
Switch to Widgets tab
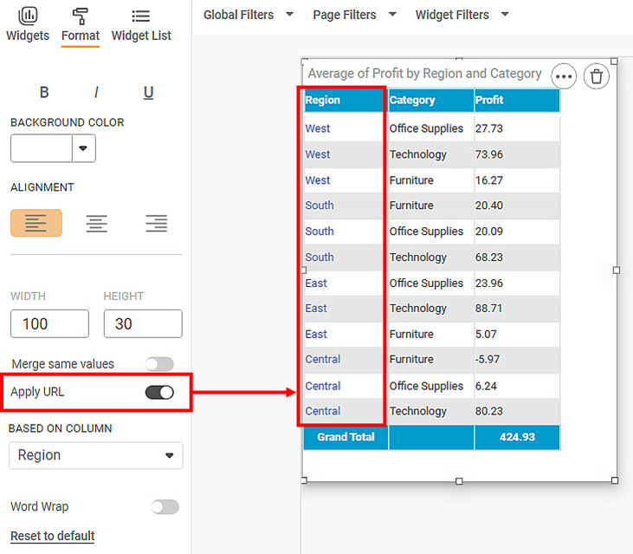click(28, 24)
